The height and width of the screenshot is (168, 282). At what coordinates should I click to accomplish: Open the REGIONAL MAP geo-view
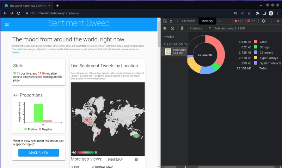(x=102, y=167)
